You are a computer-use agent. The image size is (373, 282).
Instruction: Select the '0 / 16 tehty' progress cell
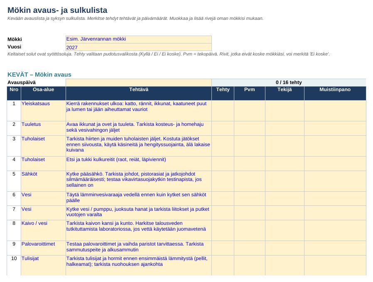tap(289, 82)
